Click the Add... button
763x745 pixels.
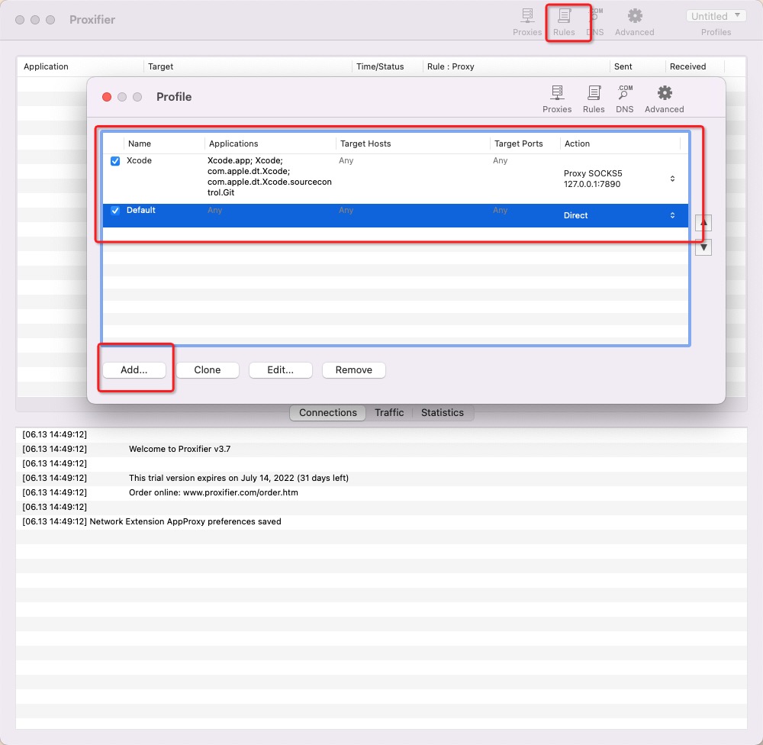pos(134,370)
